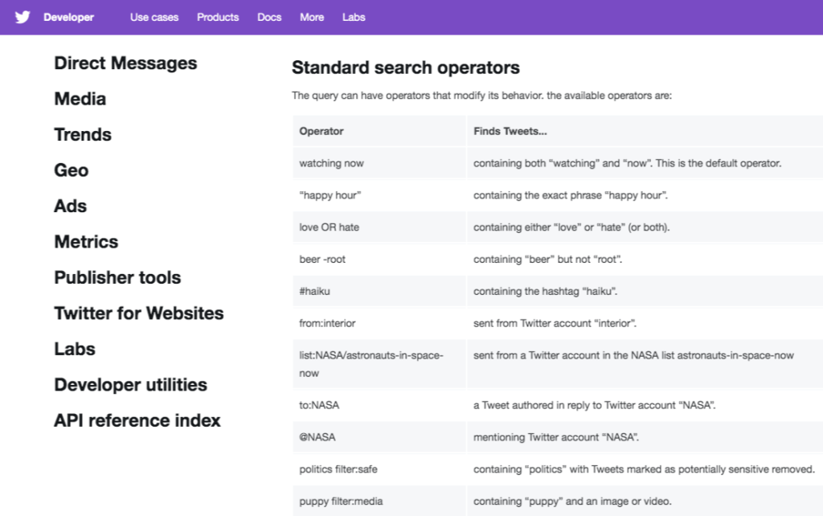
Task: Open the Products menu
Action: 218,18
